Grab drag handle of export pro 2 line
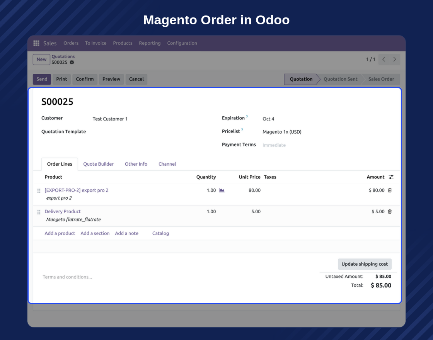 pos(39,191)
